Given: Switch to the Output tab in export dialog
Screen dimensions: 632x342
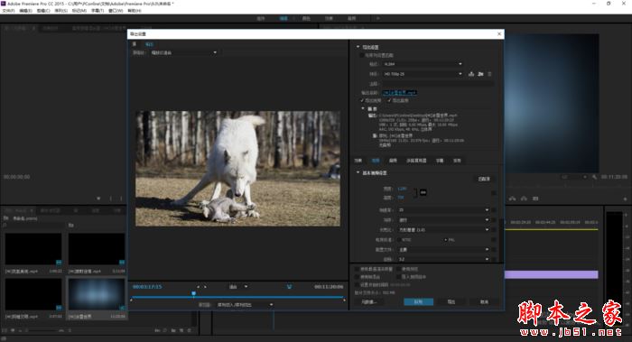Looking at the screenshot, I should coord(149,44).
